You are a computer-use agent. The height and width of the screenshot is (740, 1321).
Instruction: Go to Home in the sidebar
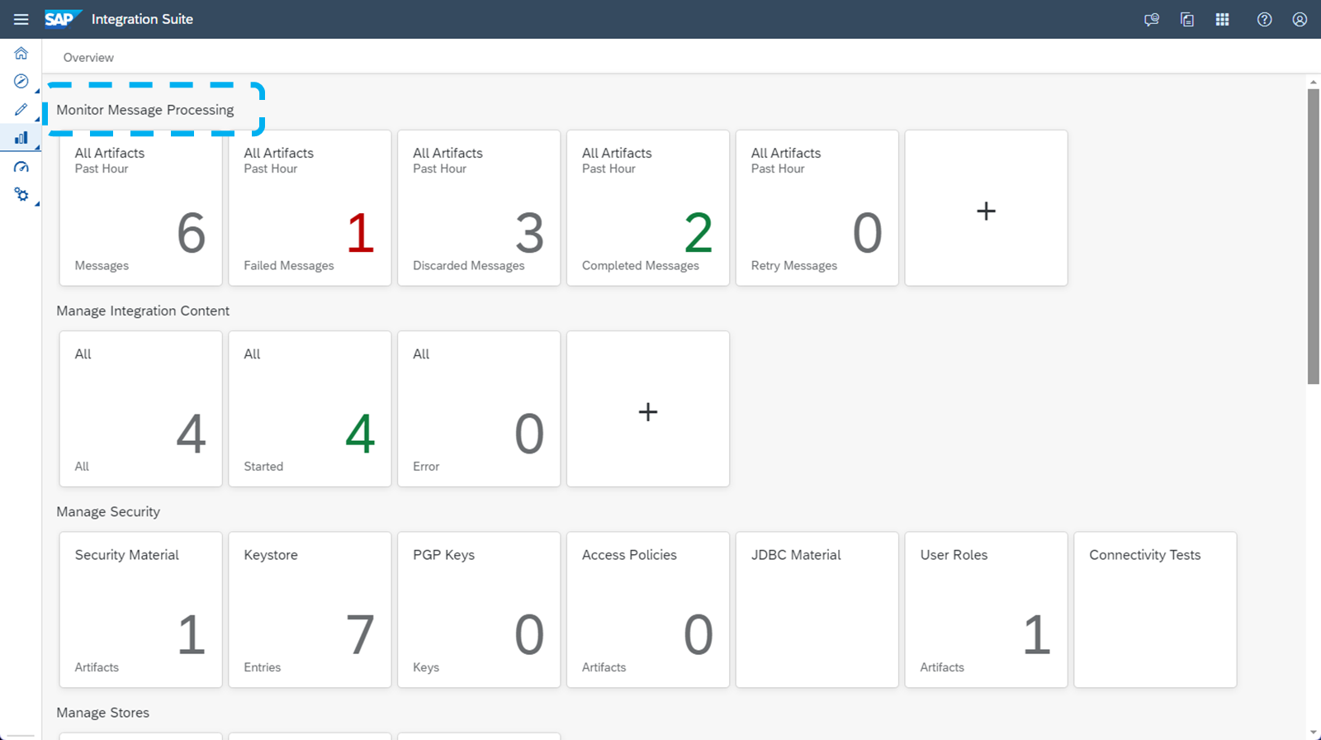pos(21,54)
